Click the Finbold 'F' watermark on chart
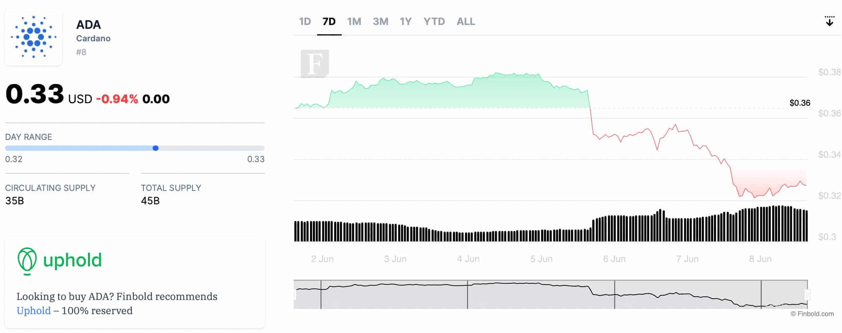842x333 pixels. 316,63
